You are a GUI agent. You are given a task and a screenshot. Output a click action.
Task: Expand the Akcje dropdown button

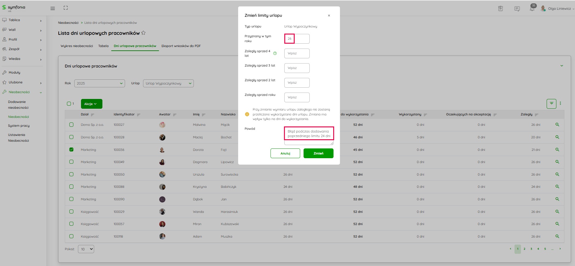click(x=91, y=104)
